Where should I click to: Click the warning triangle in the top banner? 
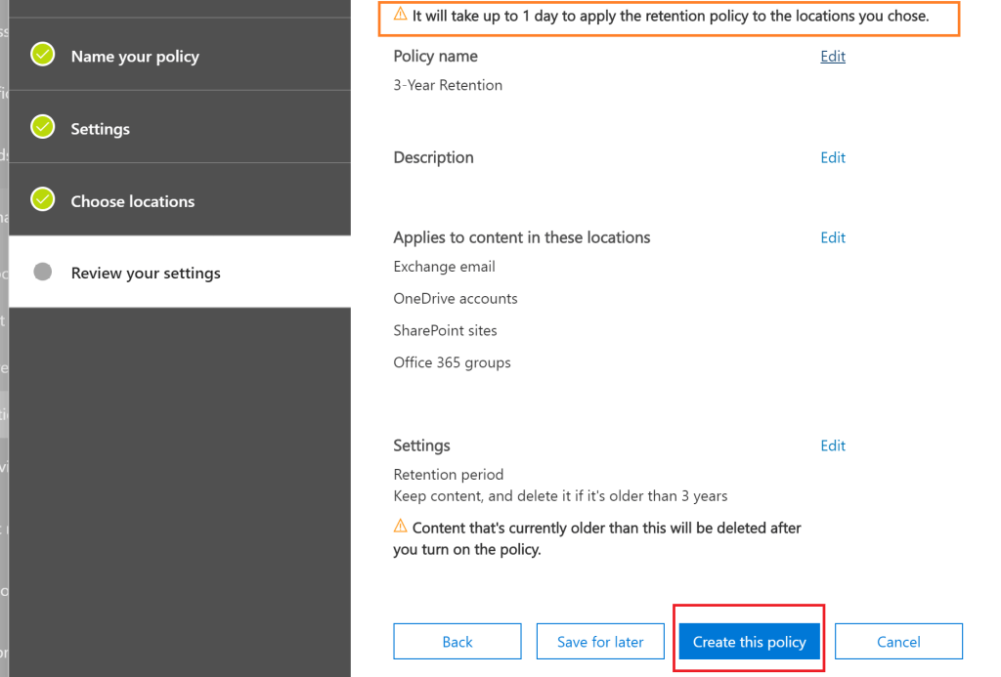(x=400, y=16)
